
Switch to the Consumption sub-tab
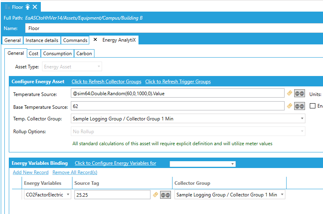pos(58,54)
